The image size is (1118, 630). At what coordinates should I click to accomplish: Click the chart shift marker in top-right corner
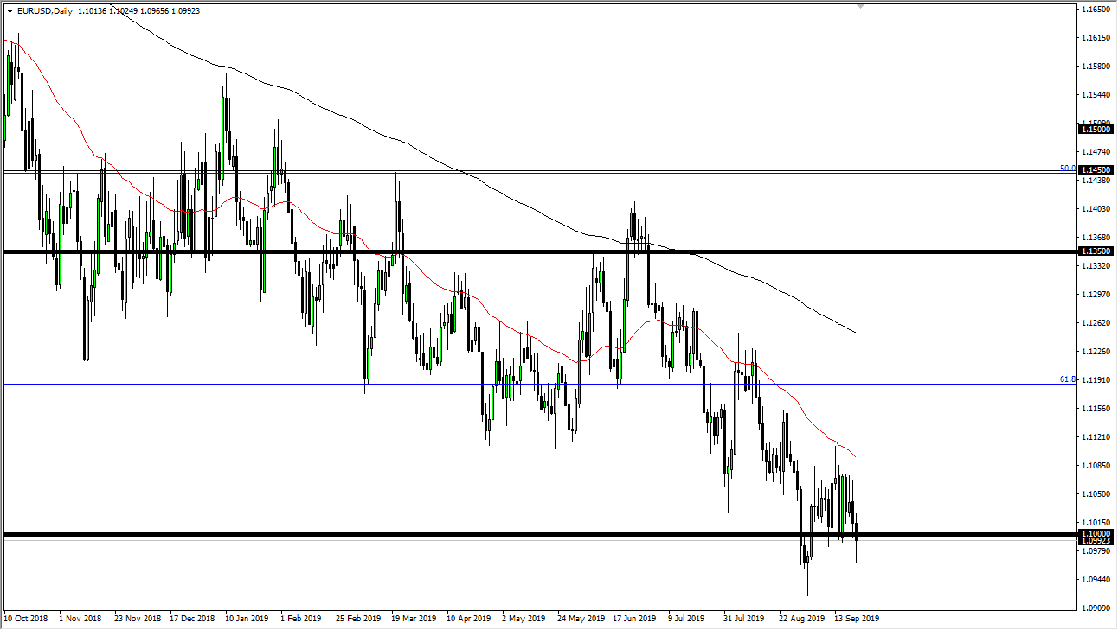(858, 8)
